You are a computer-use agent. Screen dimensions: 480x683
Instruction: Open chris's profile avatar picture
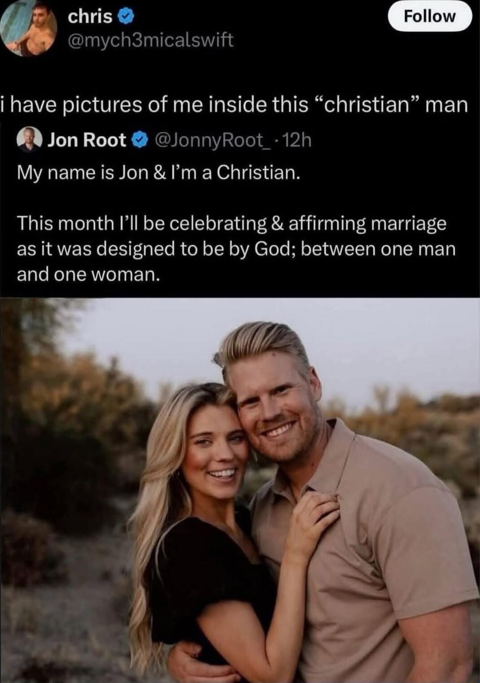click(x=31, y=28)
